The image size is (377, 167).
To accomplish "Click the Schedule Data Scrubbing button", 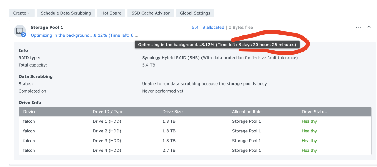I will tap(66, 13).
